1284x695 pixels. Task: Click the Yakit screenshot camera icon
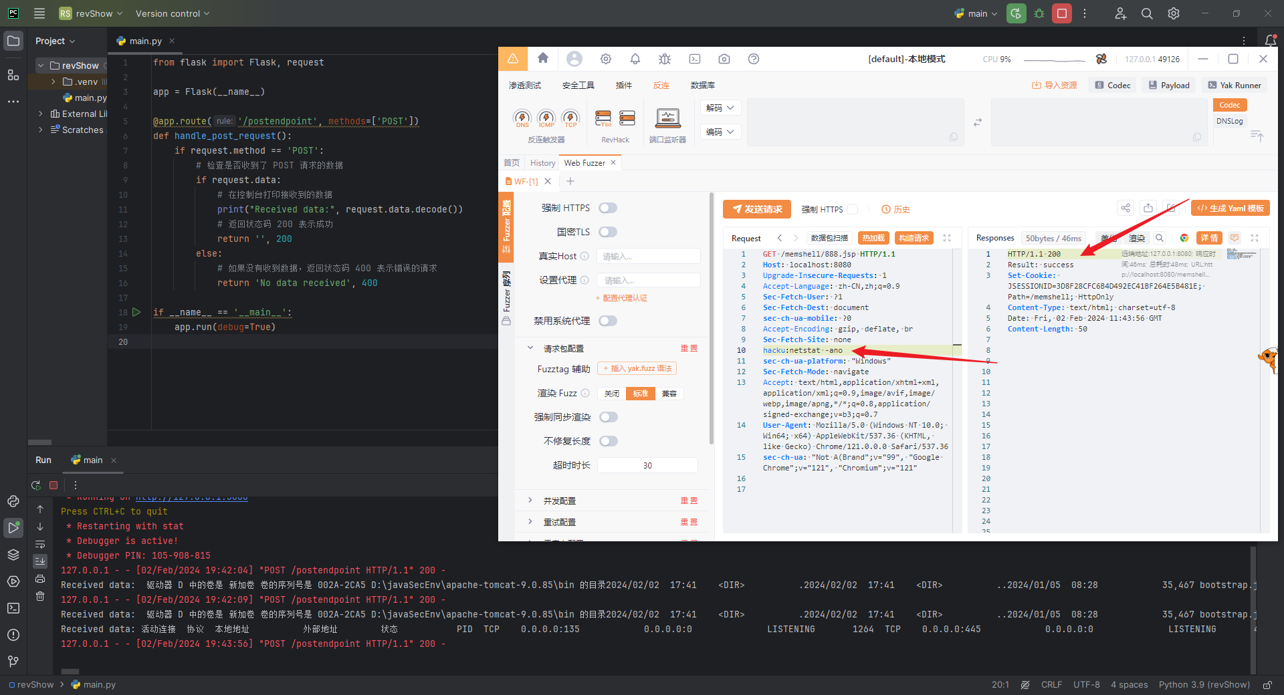click(724, 59)
